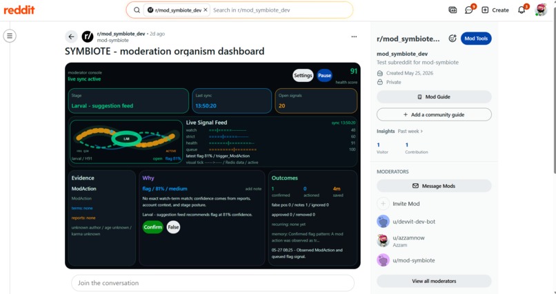Click the 'terms: none' evidence line

coord(82,209)
